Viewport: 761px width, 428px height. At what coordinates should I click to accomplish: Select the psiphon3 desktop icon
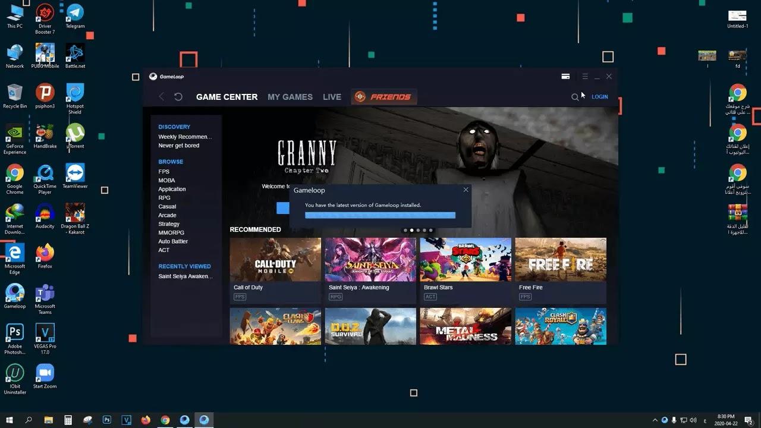click(45, 96)
